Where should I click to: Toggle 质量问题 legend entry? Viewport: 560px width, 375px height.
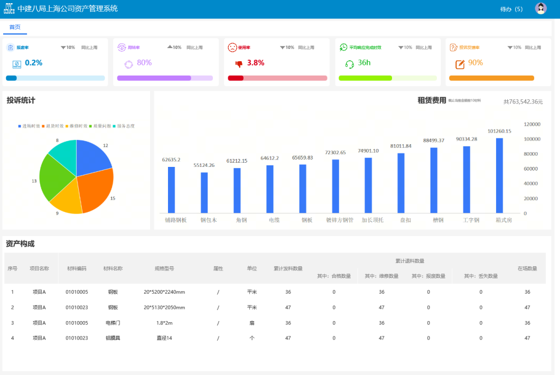pyautogui.click(x=100, y=126)
